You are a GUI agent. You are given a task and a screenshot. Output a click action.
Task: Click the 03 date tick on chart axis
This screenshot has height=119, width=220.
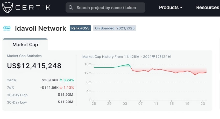[x=125, y=104]
